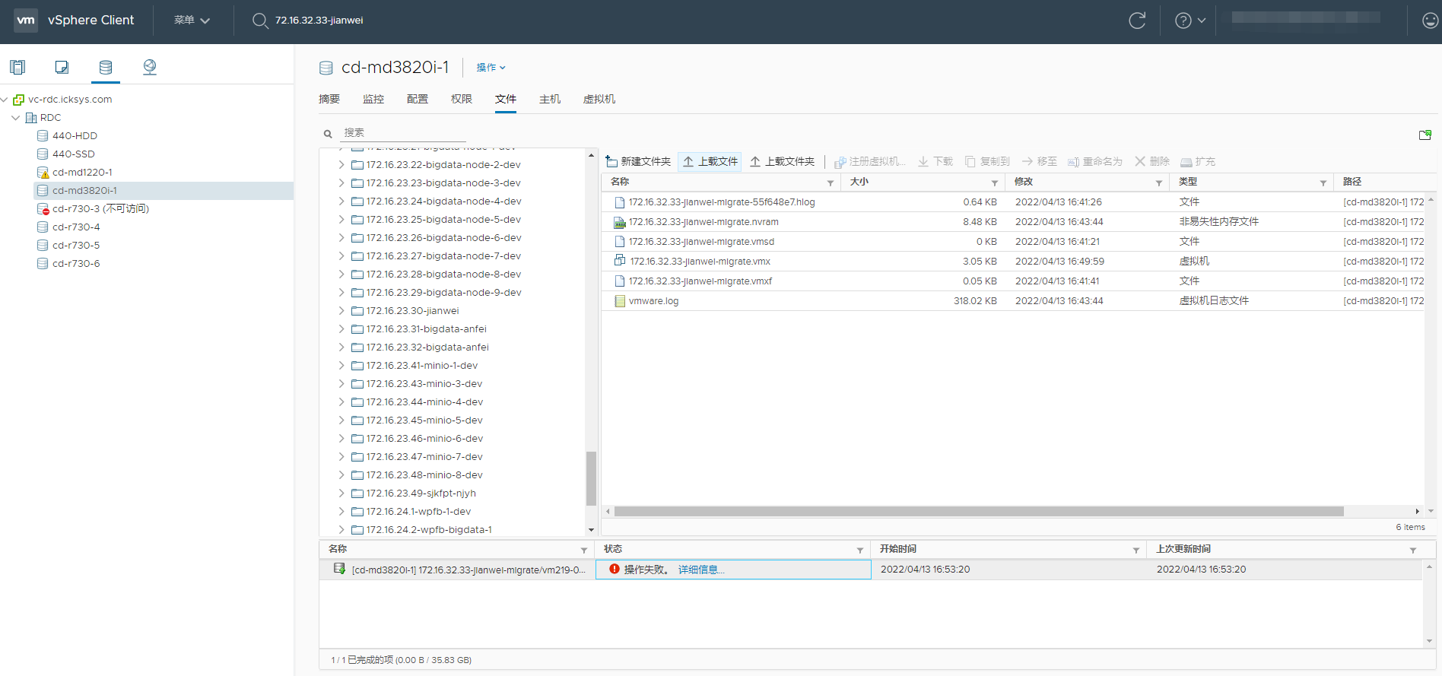This screenshot has height=676, width=1442.
Task: Collapse the RDC datacenter node
Action: click(x=16, y=118)
